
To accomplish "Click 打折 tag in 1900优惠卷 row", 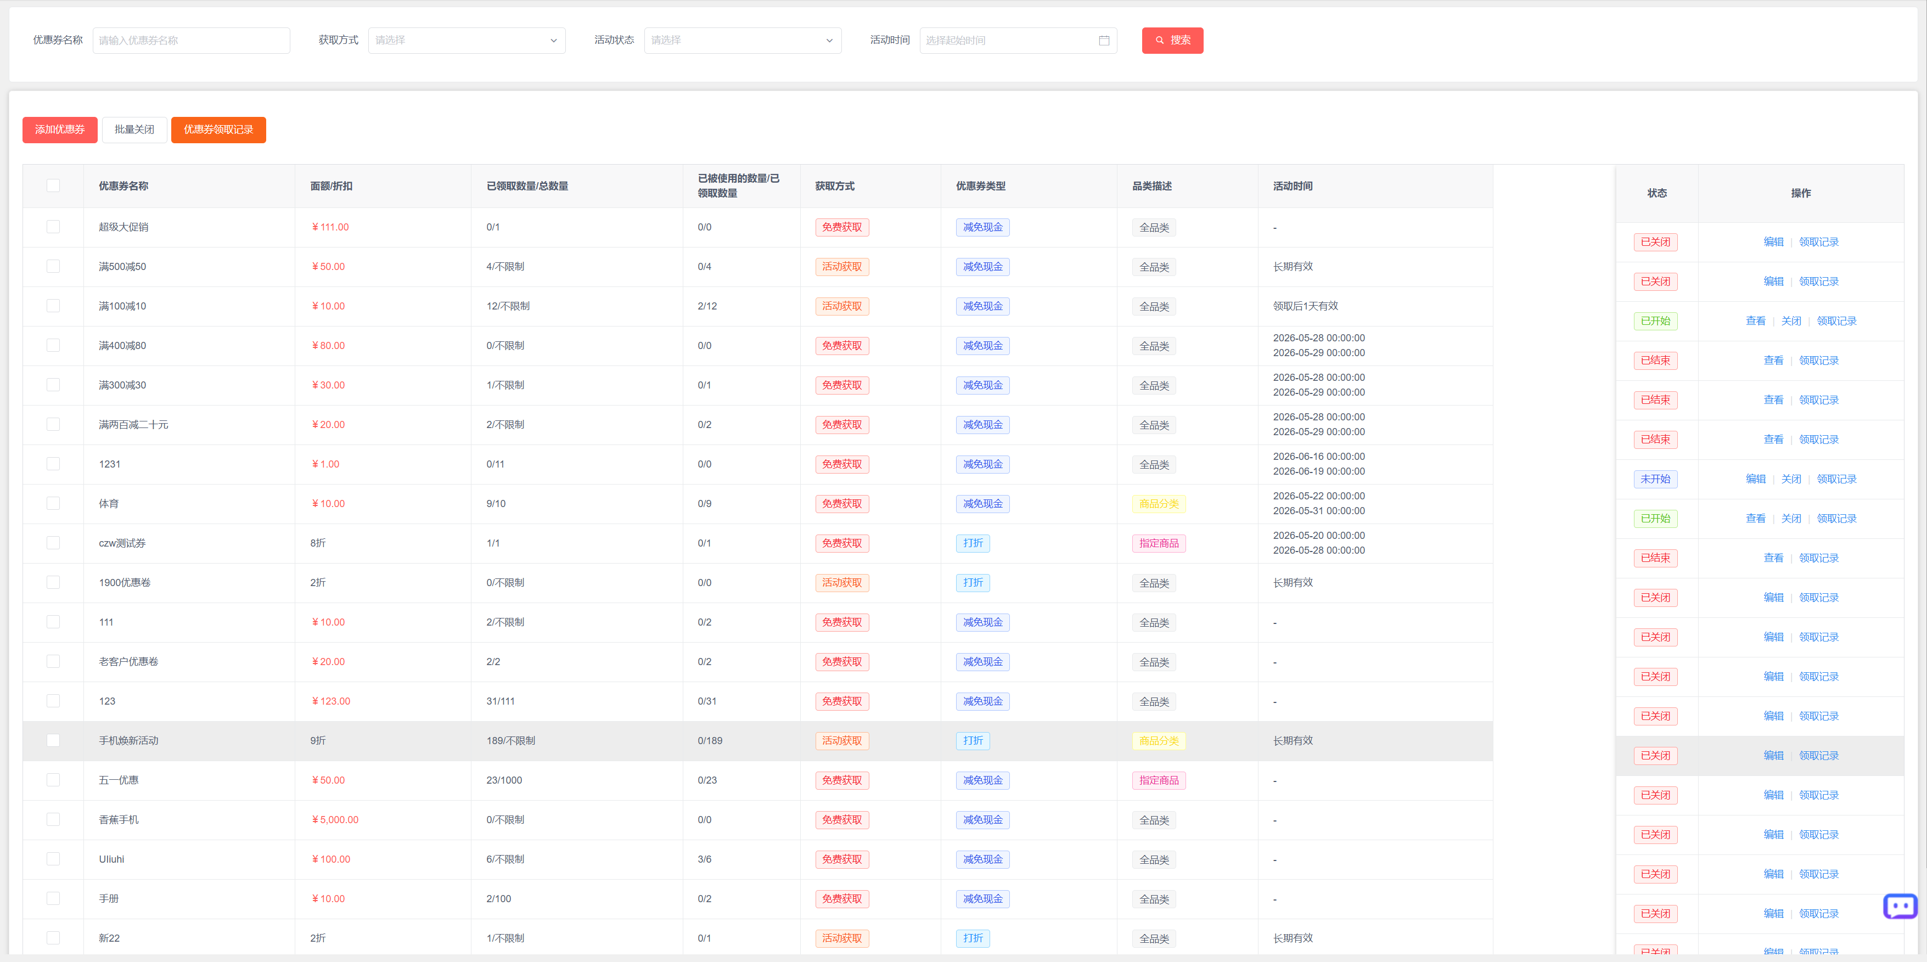I will 973,583.
